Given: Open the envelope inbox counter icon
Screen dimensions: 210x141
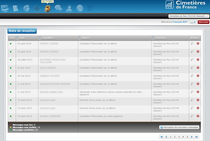Looking at the screenshot, I should coord(193,22).
